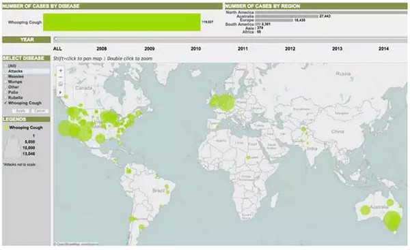The height and width of the screenshot is (250, 410).
Task: Tick the Other disease filter
Action: click(5, 87)
